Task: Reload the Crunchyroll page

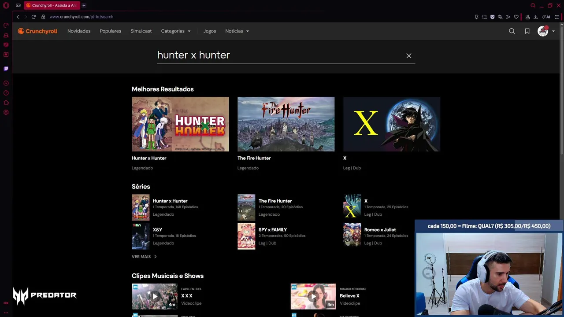Action: tap(33, 17)
